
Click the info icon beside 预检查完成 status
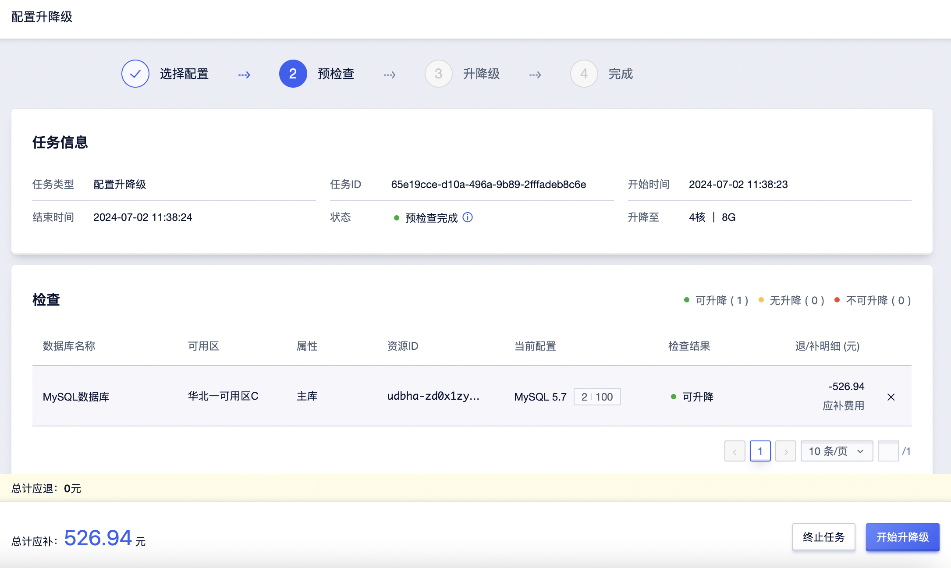coord(468,217)
